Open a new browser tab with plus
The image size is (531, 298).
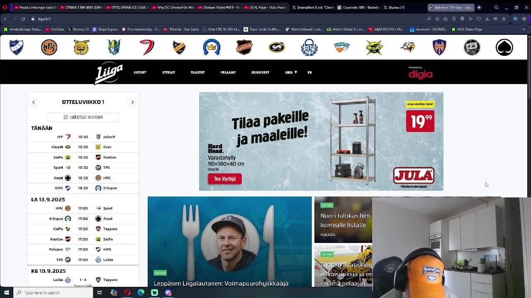(479, 7)
